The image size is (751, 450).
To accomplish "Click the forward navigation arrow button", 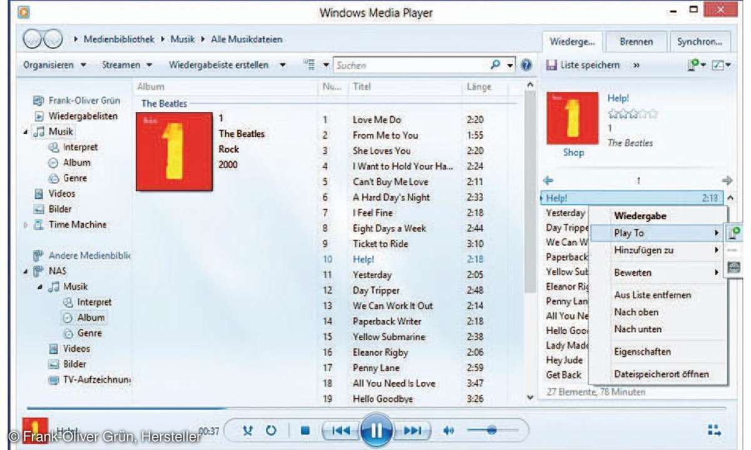I will [x=54, y=39].
